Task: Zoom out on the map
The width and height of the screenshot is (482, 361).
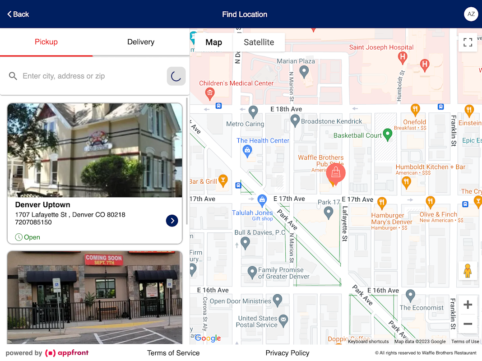Action: [468, 324]
